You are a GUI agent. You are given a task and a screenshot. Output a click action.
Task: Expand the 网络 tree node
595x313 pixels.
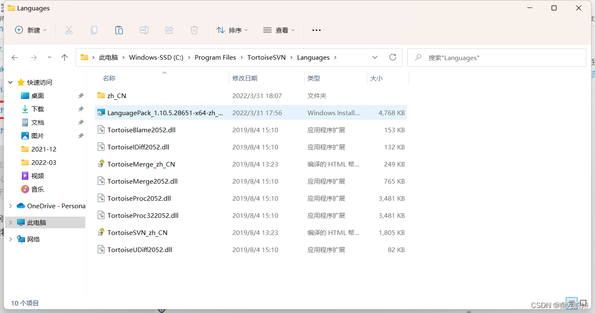[x=10, y=239]
